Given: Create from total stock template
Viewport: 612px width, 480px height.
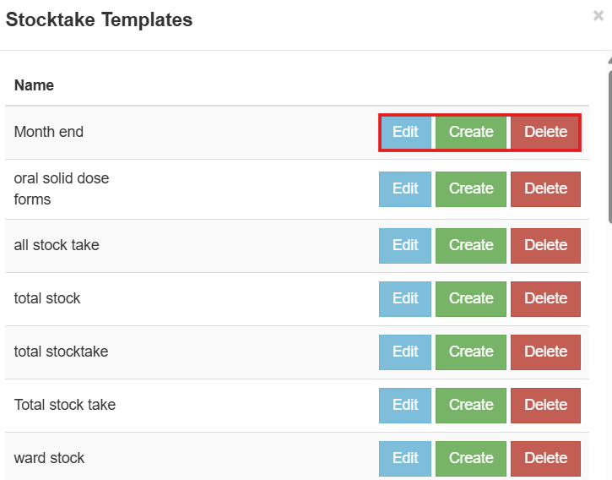Looking at the screenshot, I should click(x=471, y=298).
